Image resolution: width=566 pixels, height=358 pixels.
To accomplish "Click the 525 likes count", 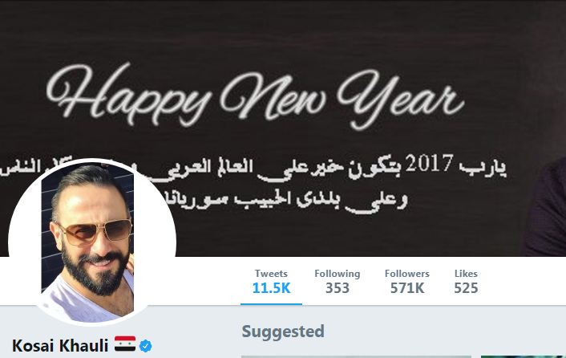I will [466, 288].
